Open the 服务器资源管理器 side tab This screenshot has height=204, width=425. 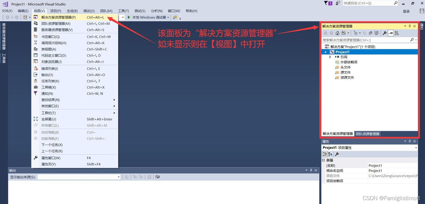[4, 36]
